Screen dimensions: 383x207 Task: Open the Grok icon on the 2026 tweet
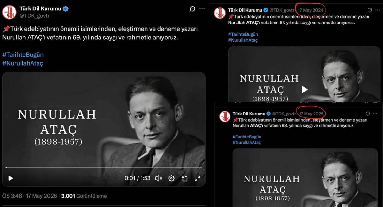pos(192,9)
